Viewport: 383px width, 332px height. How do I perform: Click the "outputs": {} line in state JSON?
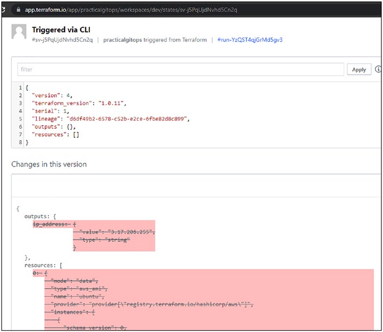point(54,127)
